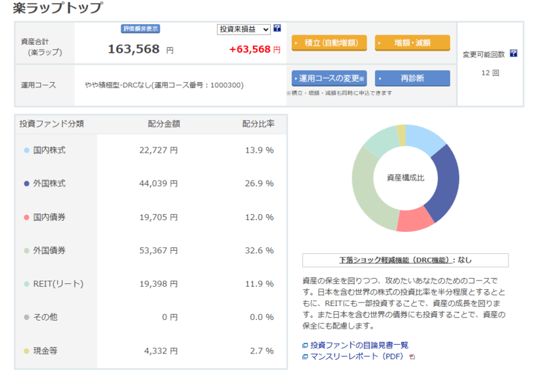Click the 投資ファンド分類 column header

(51, 124)
